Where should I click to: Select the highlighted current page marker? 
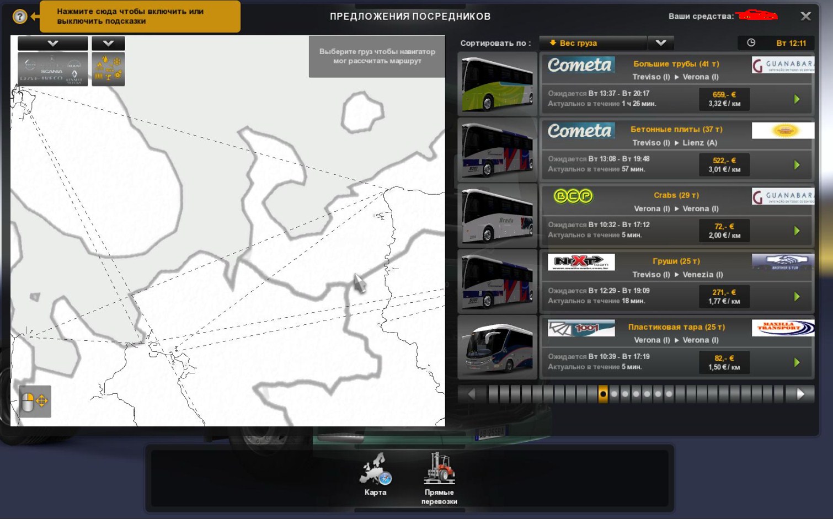click(603, 394)
